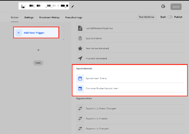The image size is (189, 134).
Task: Select Funnel/Website PageView document icon
Action: coord(80,28)
